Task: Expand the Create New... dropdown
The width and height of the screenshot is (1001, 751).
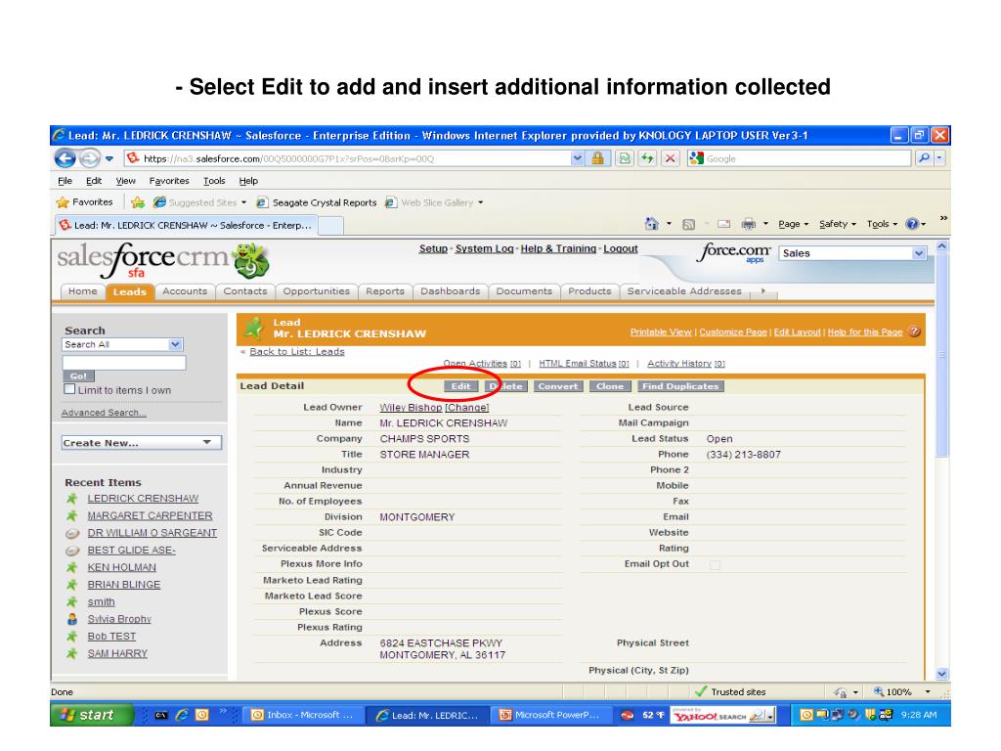Action: [x=141, y=443]
